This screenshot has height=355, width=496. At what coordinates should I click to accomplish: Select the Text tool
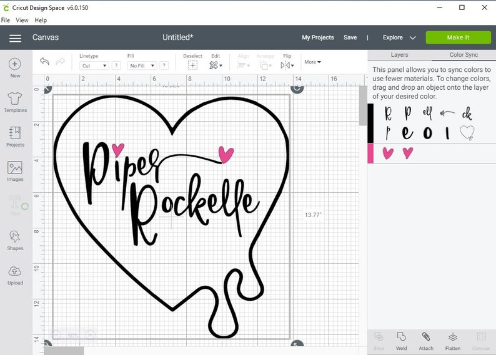click(15, 206)
